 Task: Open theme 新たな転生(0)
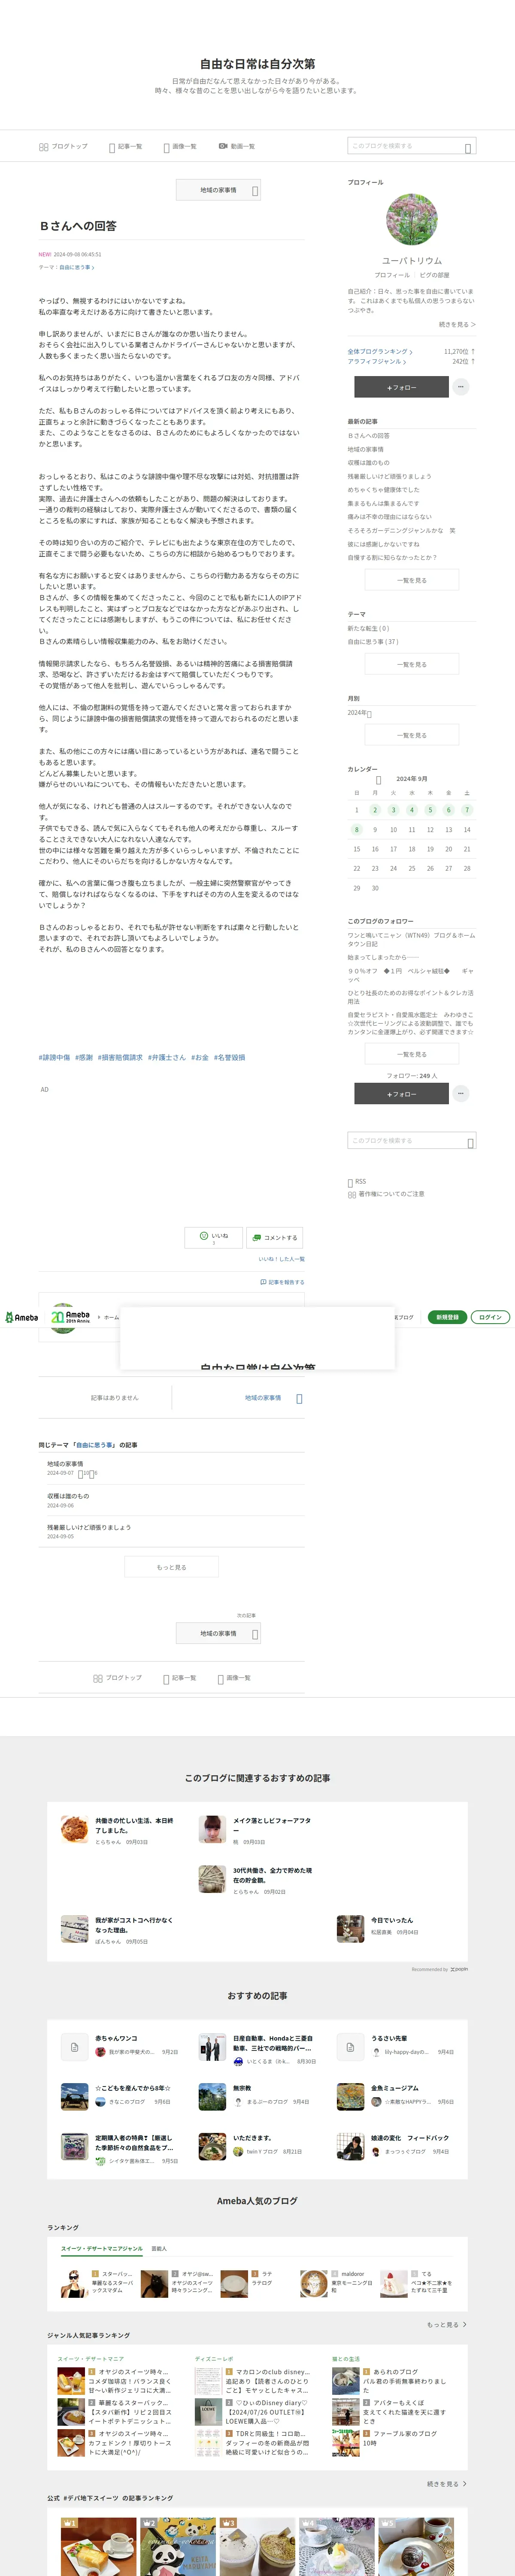368,628
